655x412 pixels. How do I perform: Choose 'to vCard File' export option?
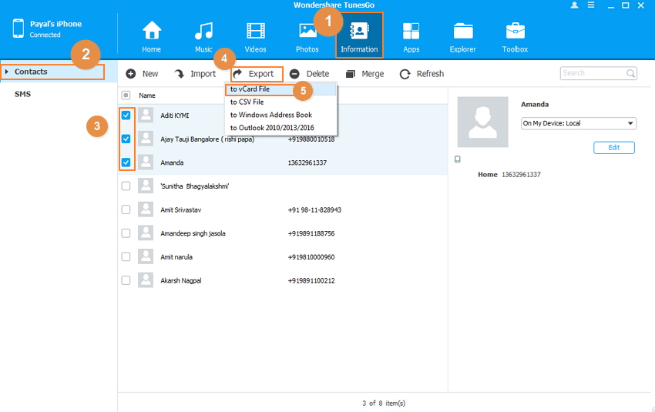pyautogui.click(x=250, y=89)
